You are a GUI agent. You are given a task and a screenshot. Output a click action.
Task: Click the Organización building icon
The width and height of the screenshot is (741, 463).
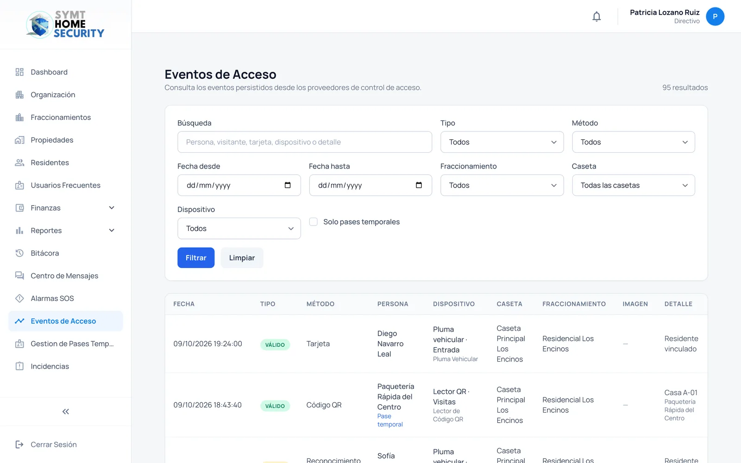pos(19,95)
